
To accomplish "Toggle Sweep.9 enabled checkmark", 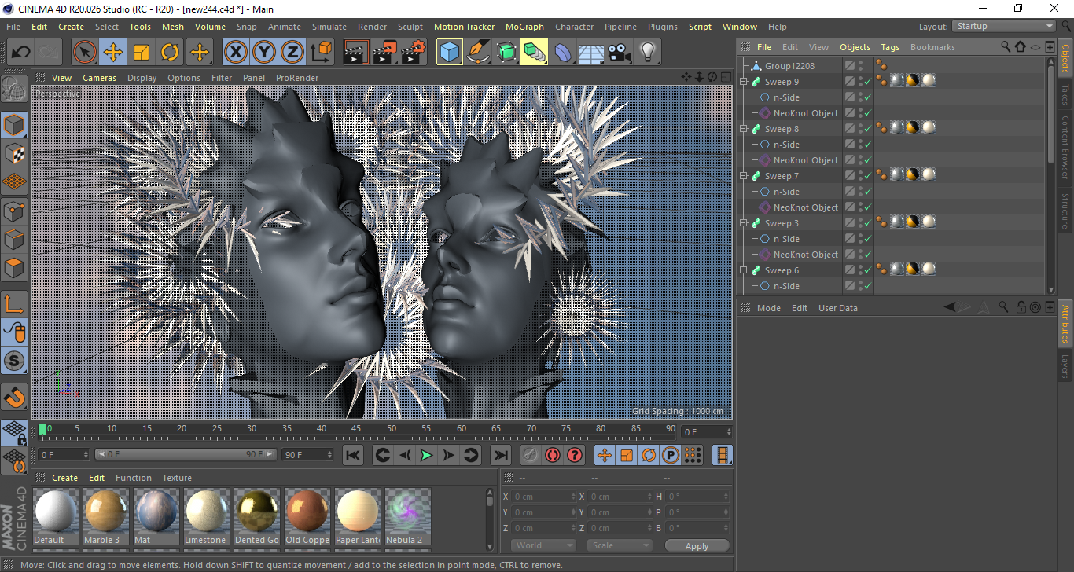I will point(867,82).
